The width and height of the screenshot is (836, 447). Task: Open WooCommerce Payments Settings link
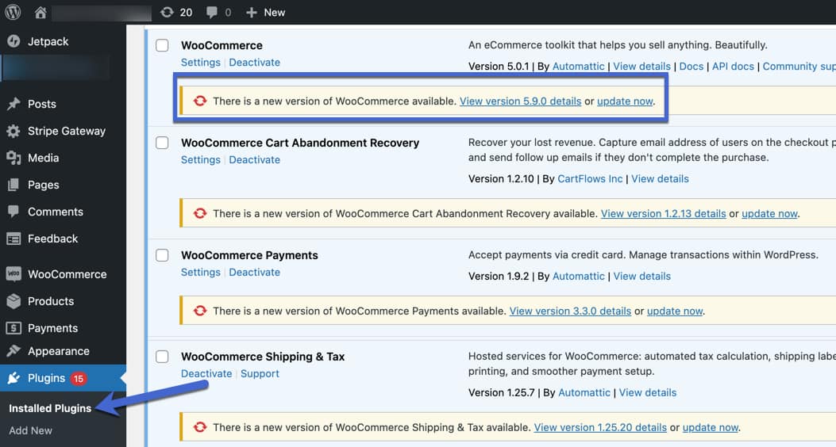click(201, 272)
